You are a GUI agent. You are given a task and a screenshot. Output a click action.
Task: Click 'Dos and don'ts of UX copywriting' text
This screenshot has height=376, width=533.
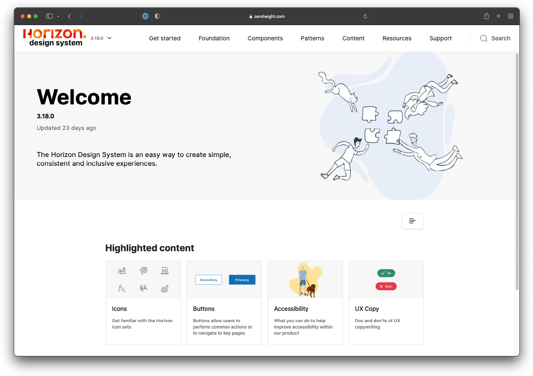pyautogui.click(x=378, y=324)
